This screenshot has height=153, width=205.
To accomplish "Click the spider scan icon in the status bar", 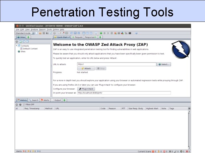I will tap(170, 151).
